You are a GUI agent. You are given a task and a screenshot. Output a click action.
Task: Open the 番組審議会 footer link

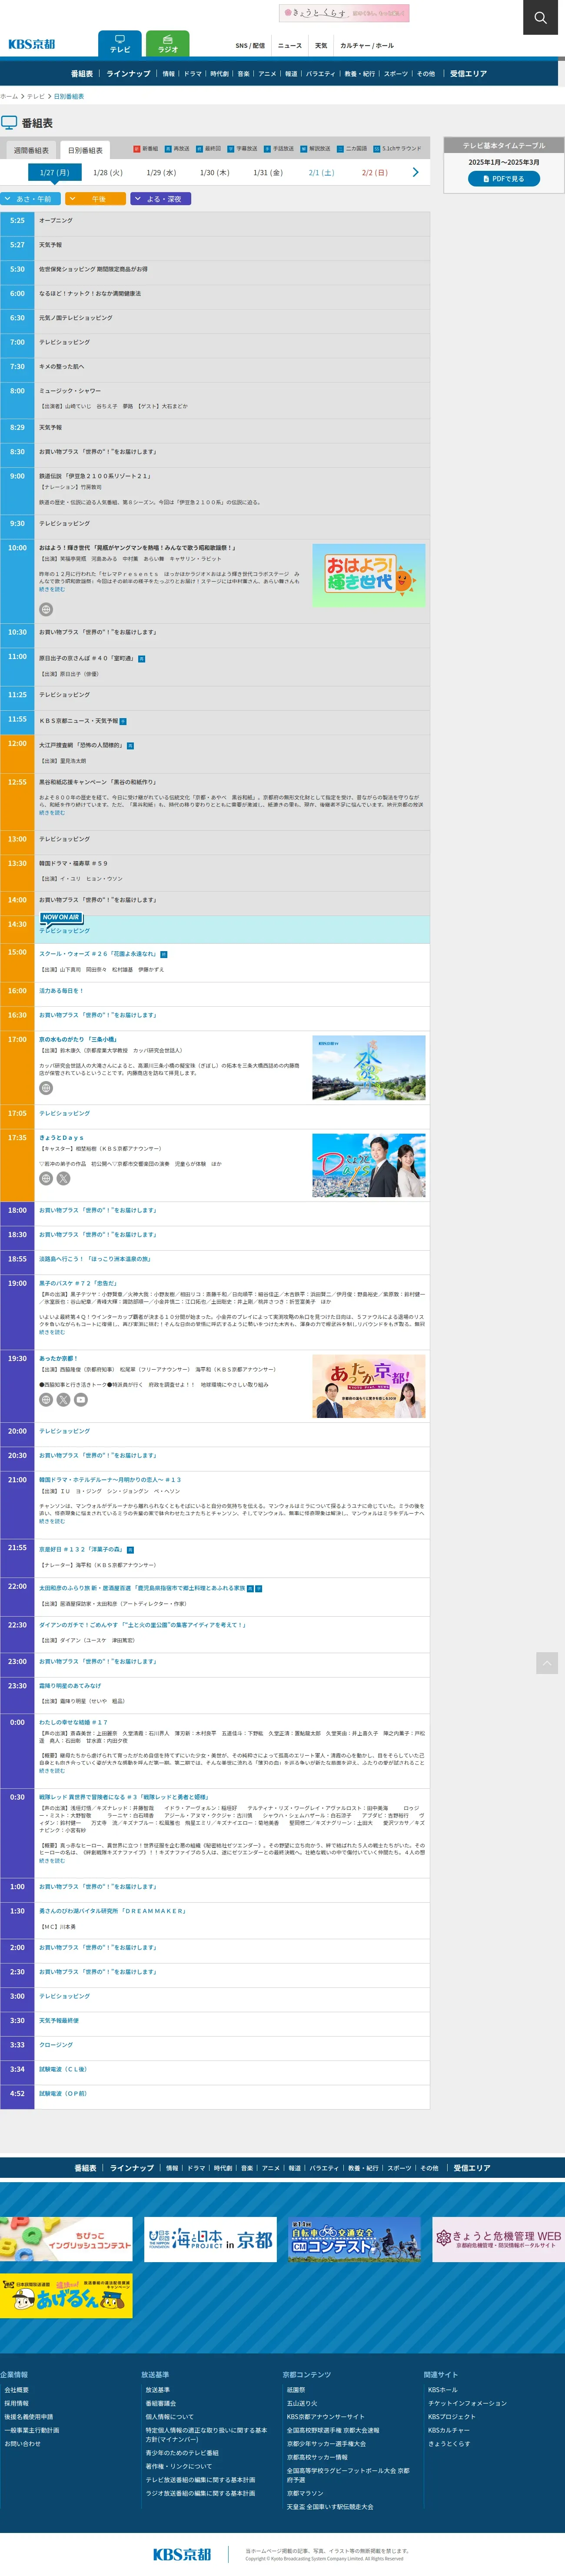tap(161, 2403)
